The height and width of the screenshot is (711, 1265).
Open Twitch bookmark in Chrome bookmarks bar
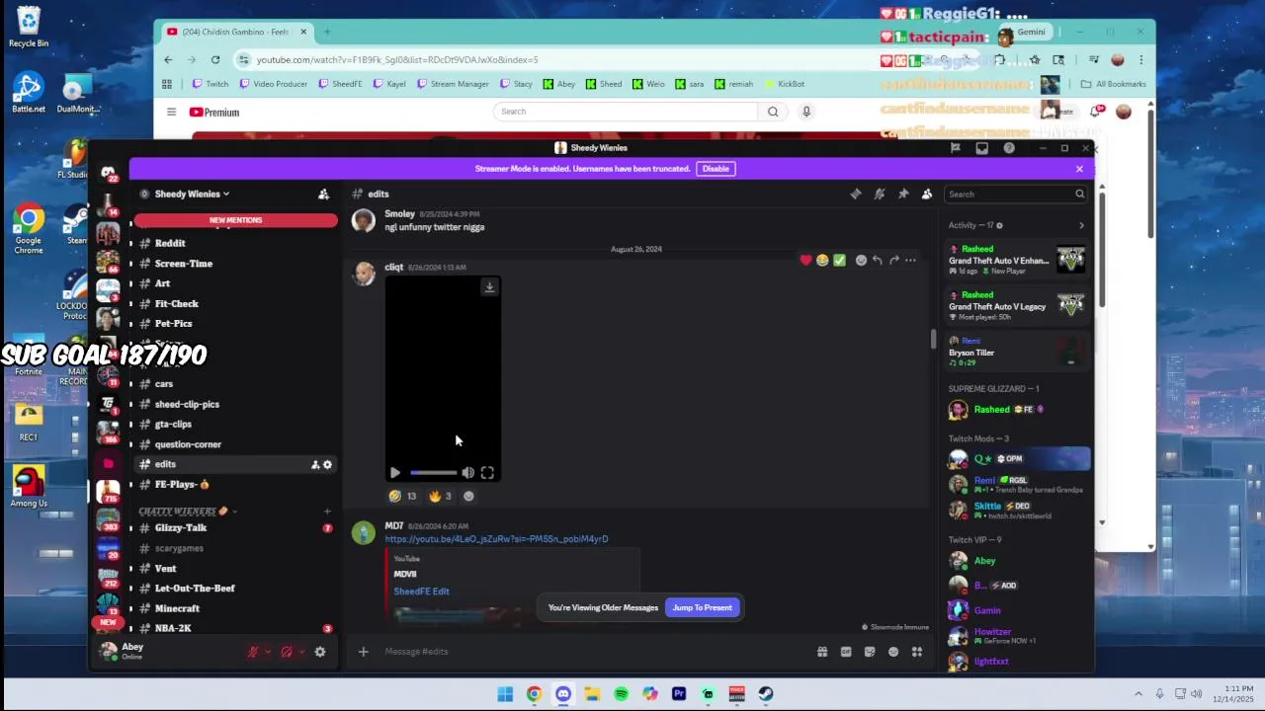click(211, 84)
